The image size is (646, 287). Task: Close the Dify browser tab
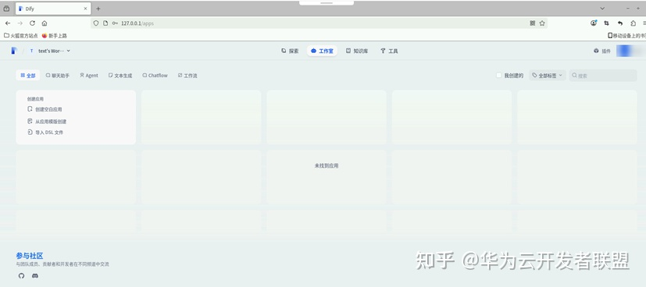coord(85,9)
